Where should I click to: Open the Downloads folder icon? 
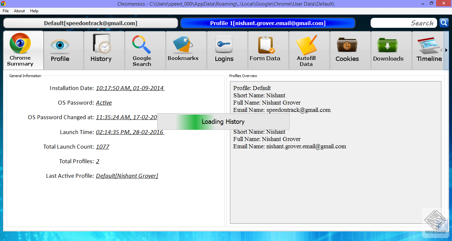click(388, 45)
